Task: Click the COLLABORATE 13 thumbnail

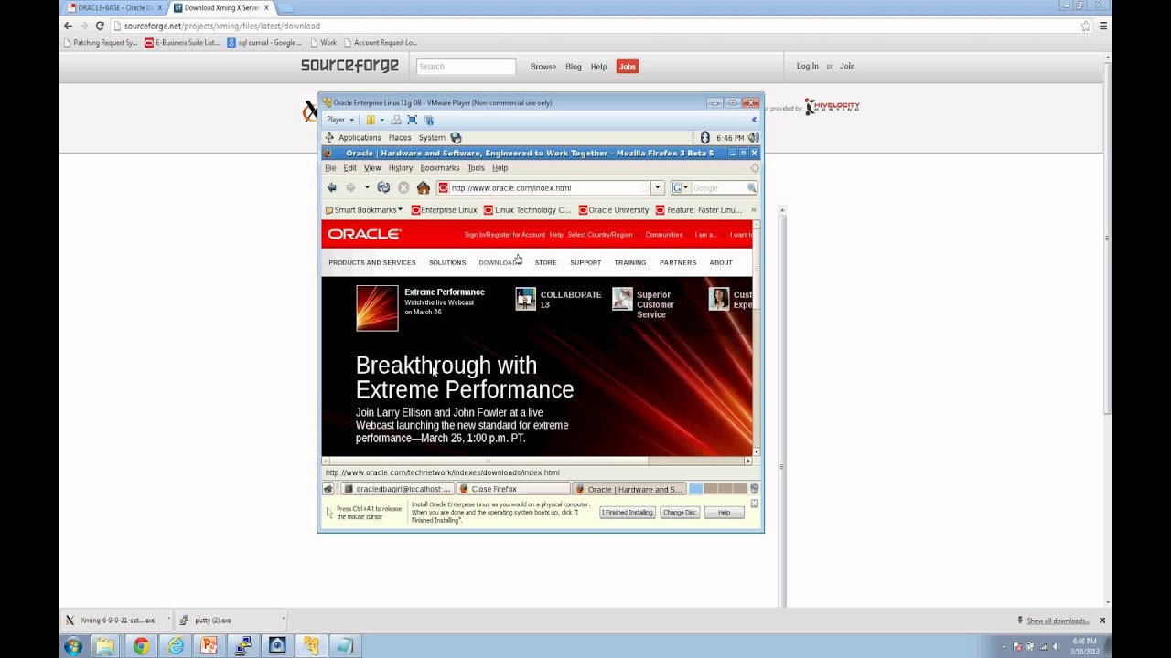Action: (525, 299)
